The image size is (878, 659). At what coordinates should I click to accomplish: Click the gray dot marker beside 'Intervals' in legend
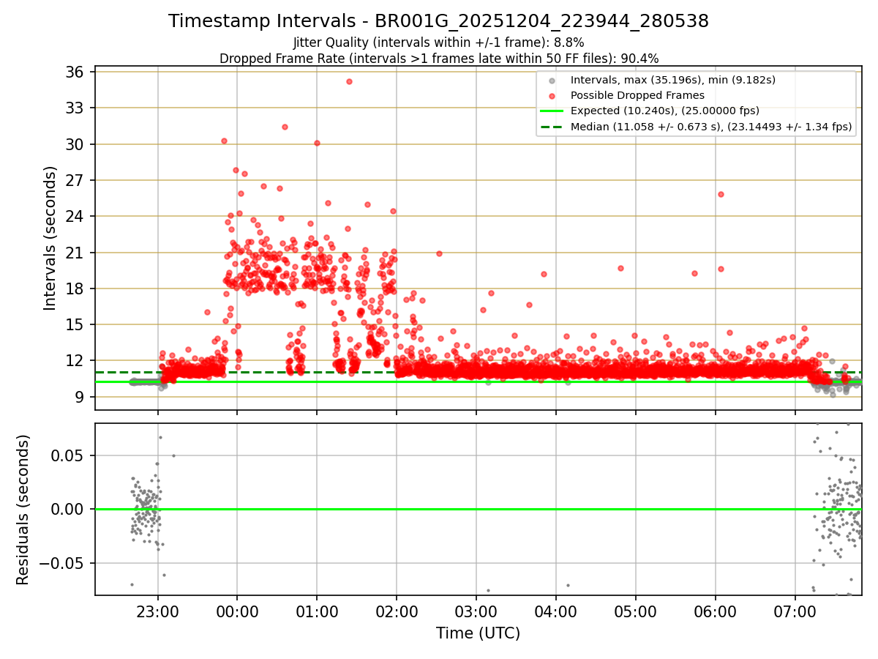tap(552, 81)
